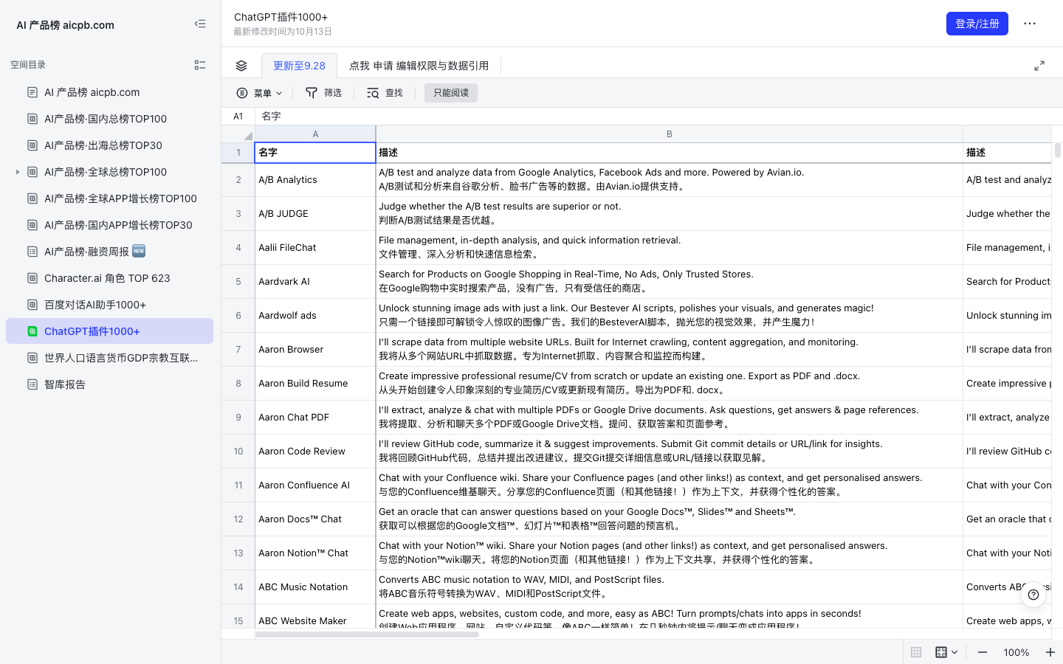The height and width of the screenshot is (664, 1063).
Task: Click the icon beside Character.ai 角色 TOP 623
Action: [32, 278]
